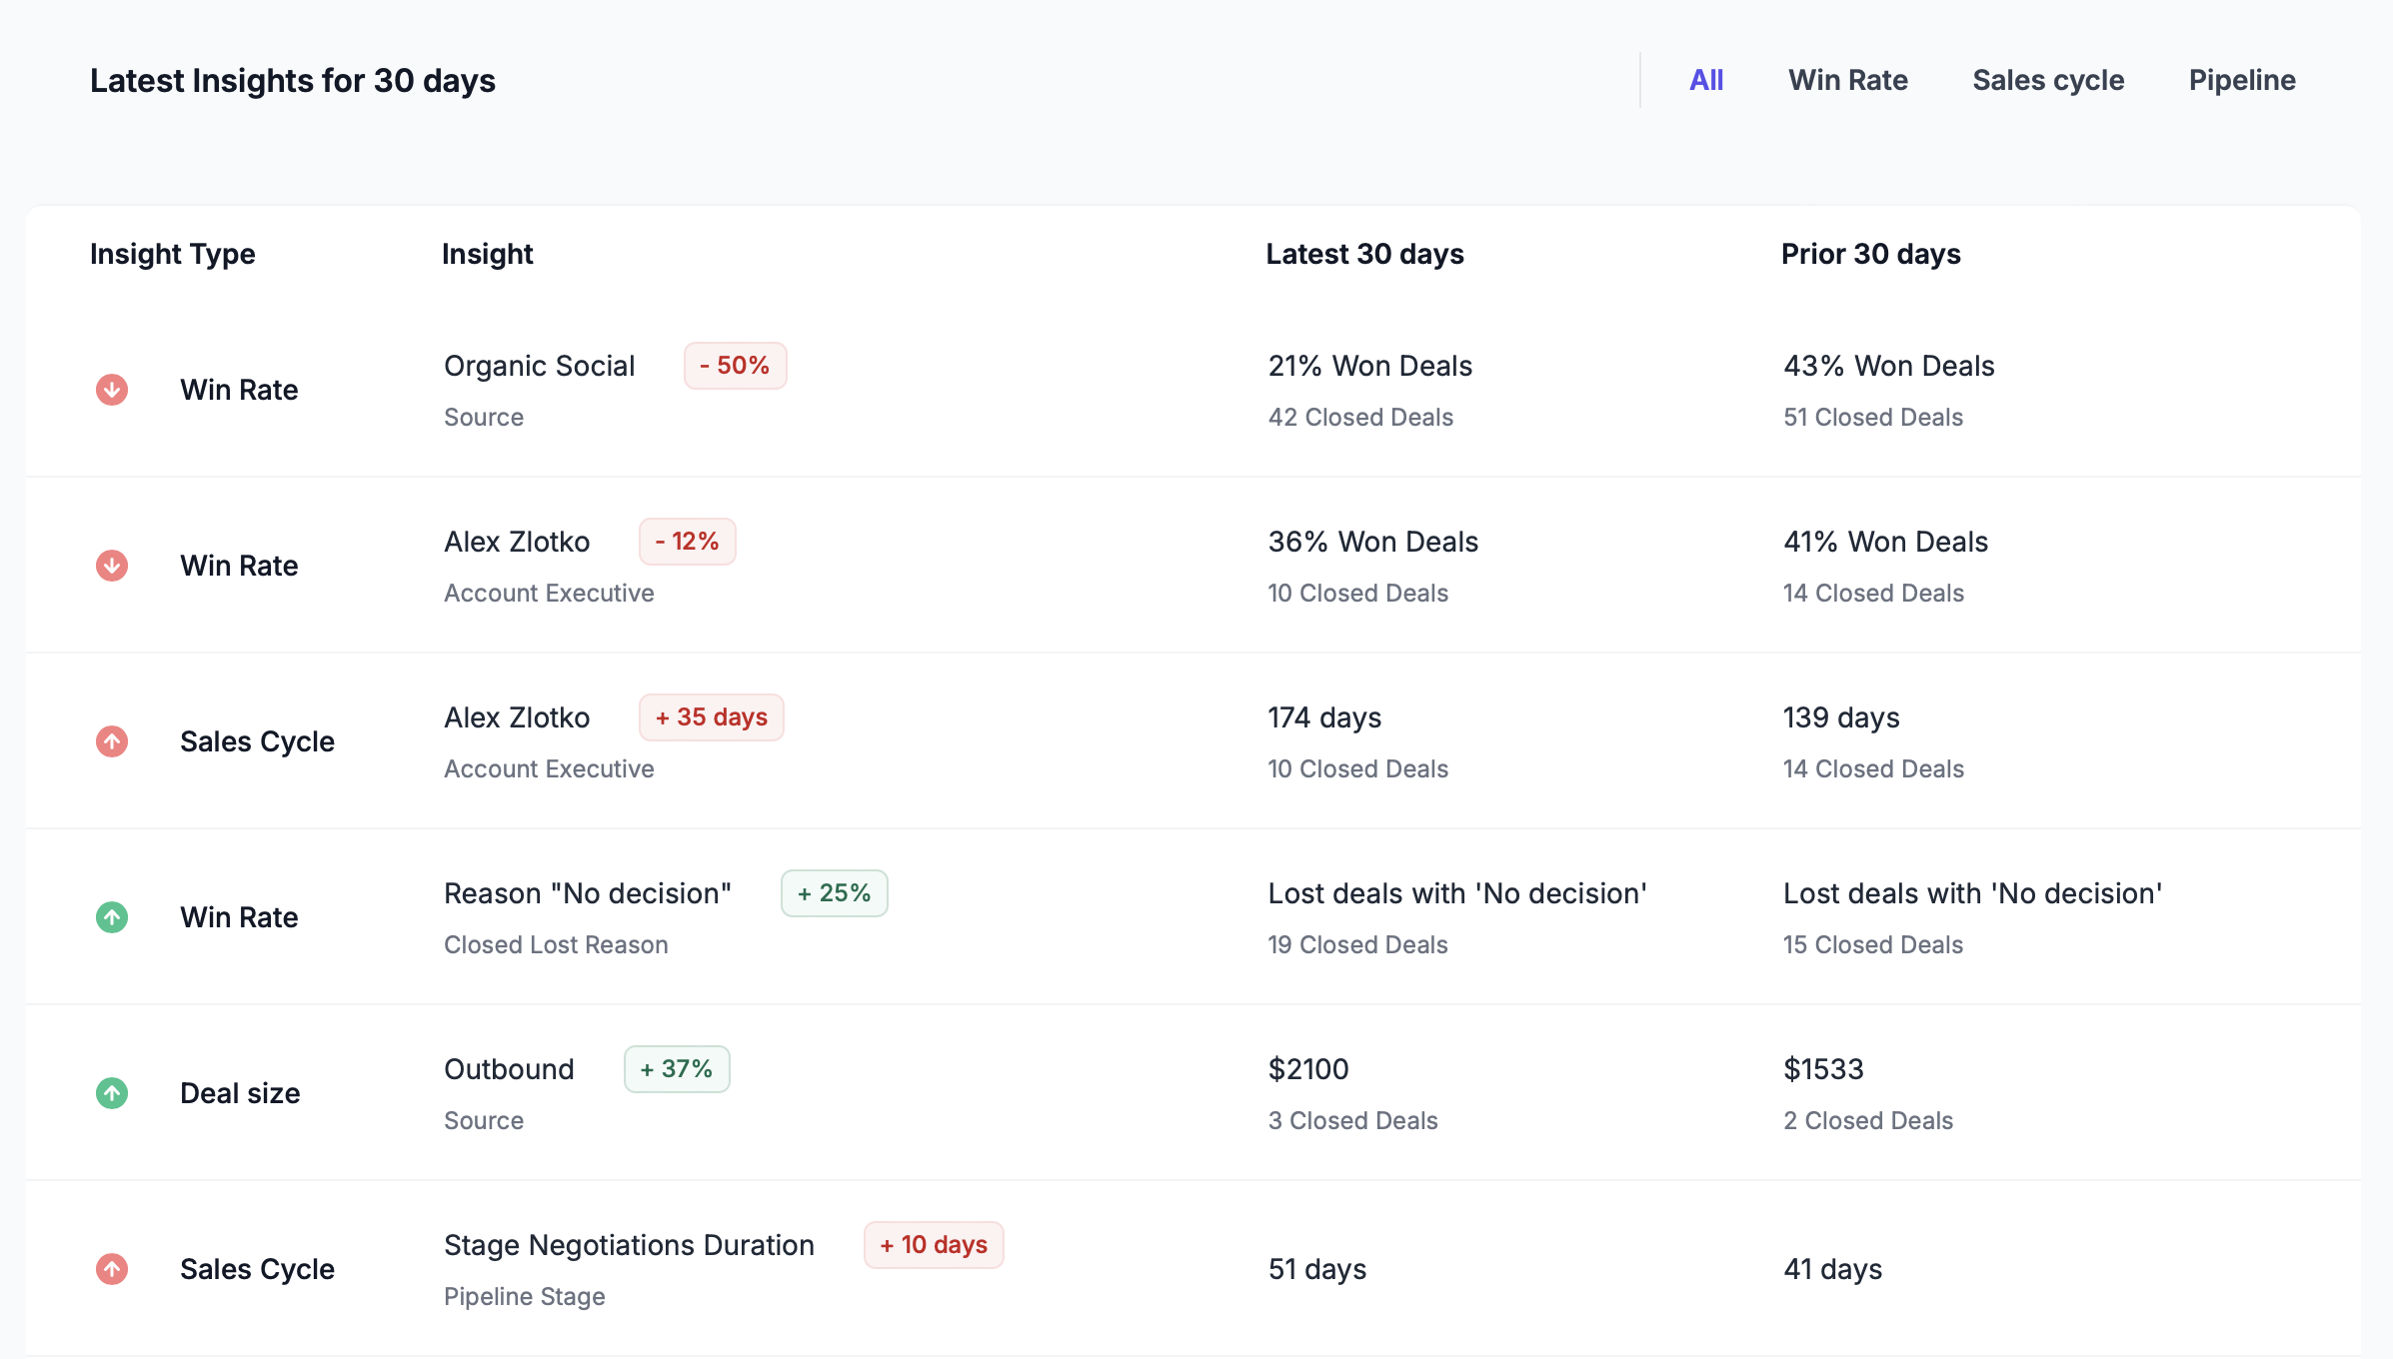2393x1359 pixels.
Task: Click the Latest 30 days column header
Action: click(x=1364, y=254)
